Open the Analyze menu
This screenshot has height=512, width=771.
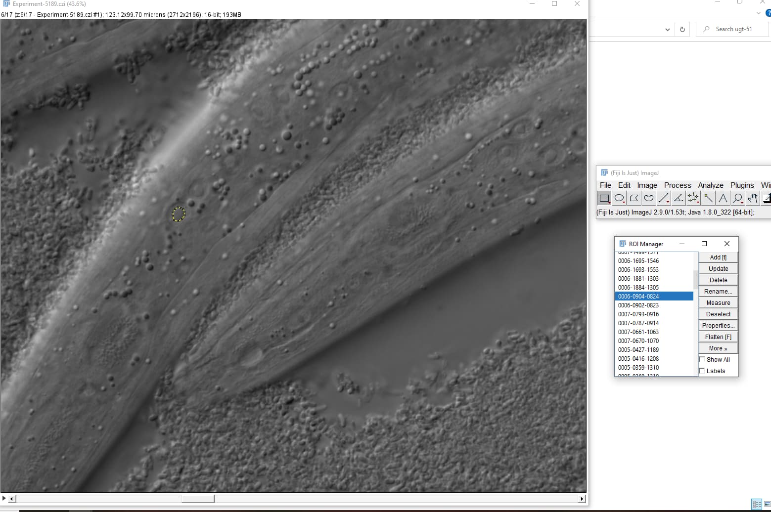coord(711,185)
